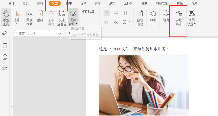Screen dimensions: 218x116
Task: Click the Select (选择) text tool icon
Action: pyautogui.click(x=17, y=14)
